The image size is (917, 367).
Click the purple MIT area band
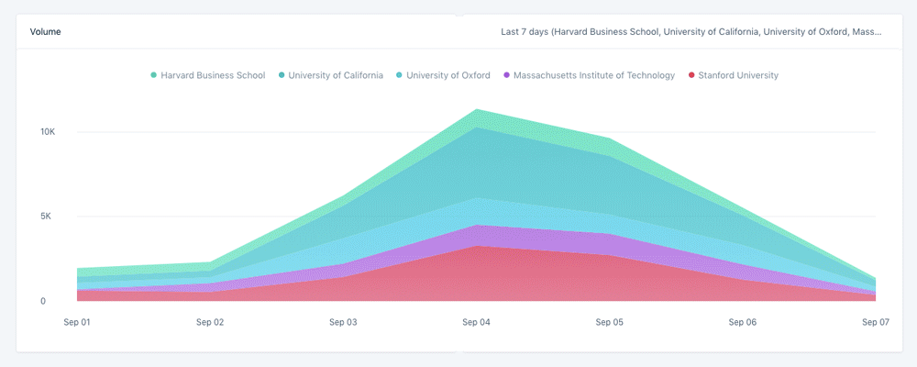(x=478, y=235)
